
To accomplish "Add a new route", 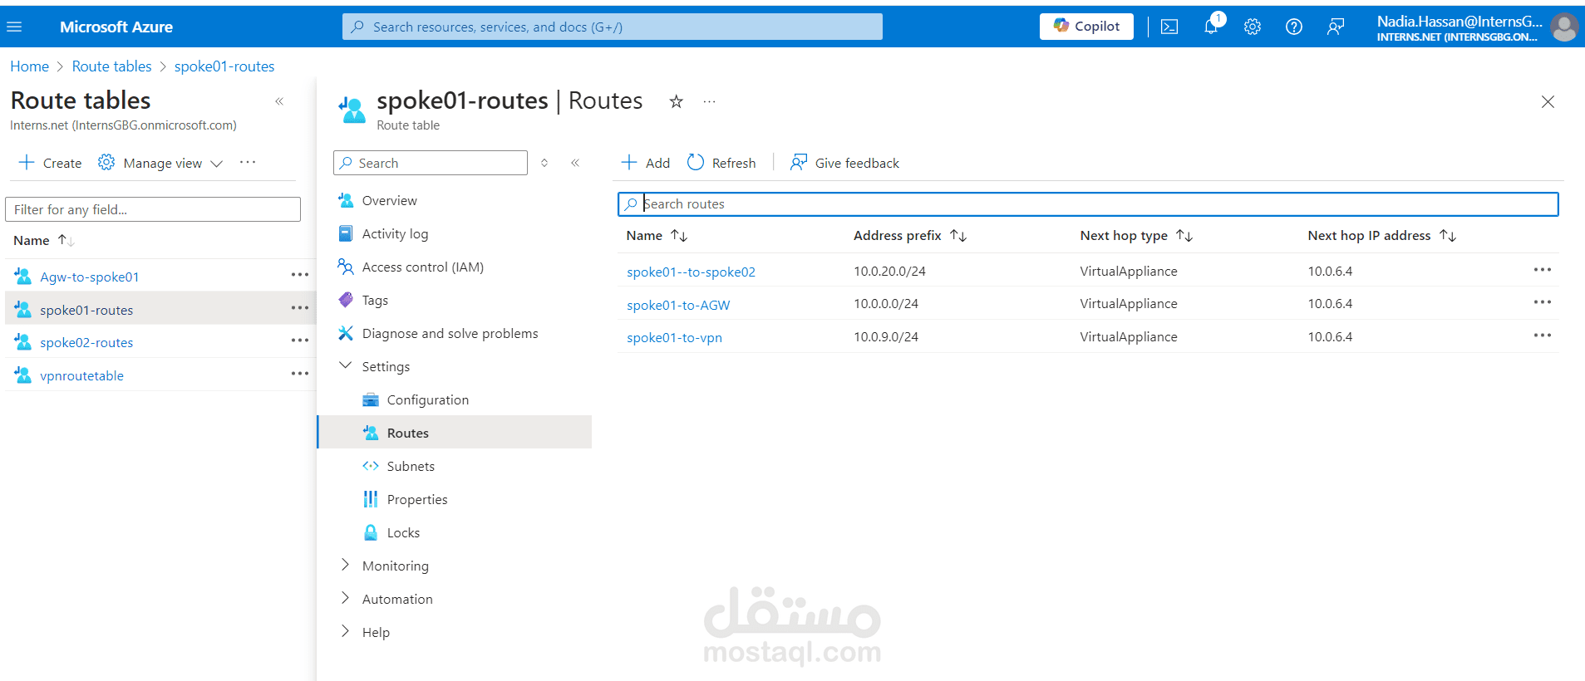I will (x=645, y=163).
